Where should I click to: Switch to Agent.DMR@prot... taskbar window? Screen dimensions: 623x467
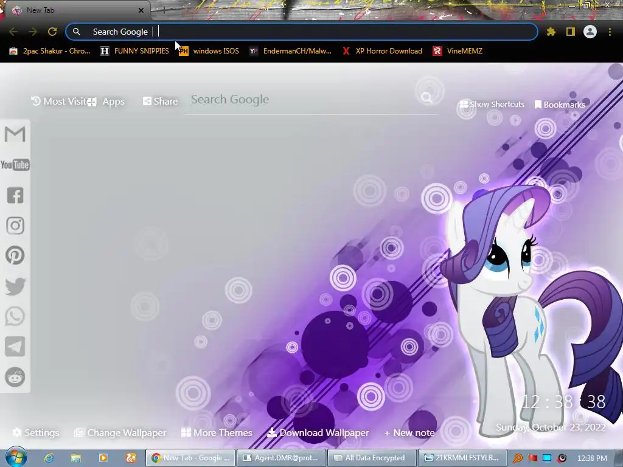click(x=281, y=458)
